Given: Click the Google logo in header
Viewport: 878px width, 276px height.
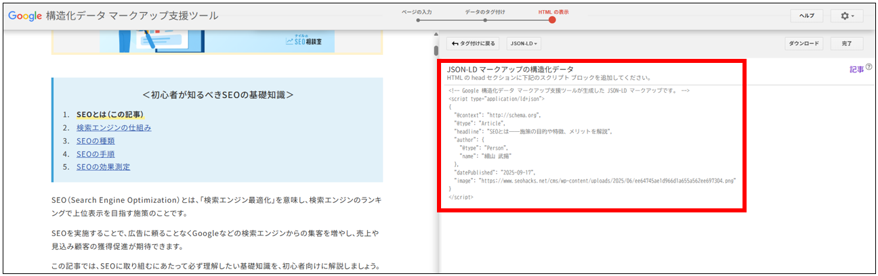Looking at the screenshot, I should click(25, 16).
